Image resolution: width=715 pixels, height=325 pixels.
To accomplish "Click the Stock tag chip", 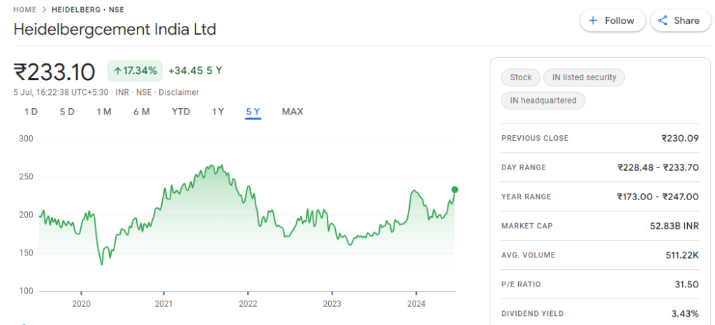I will (520, 77).
